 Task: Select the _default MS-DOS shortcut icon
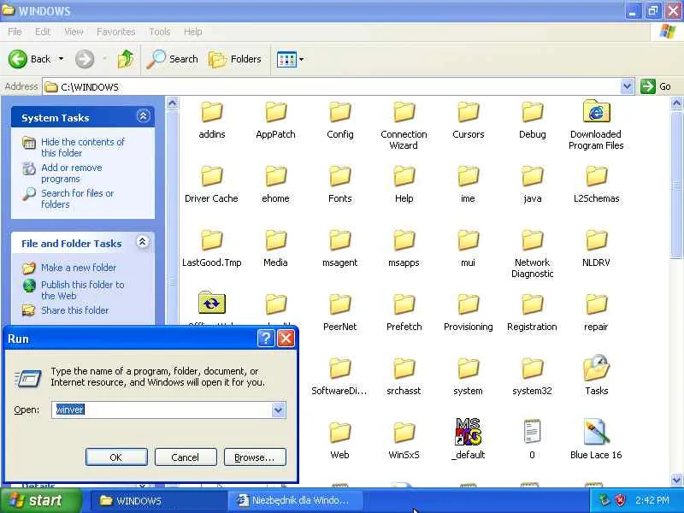468,432
